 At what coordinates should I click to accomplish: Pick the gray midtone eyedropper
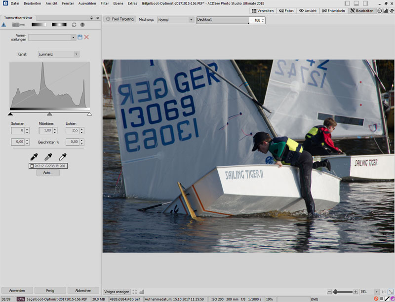pos(48,157)
